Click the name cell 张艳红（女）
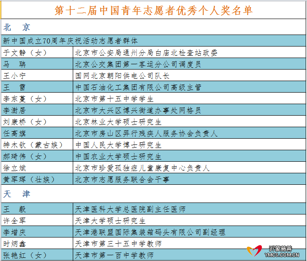Screen dimensions: 307x261 pyautogui.click(x=37, y=255)
